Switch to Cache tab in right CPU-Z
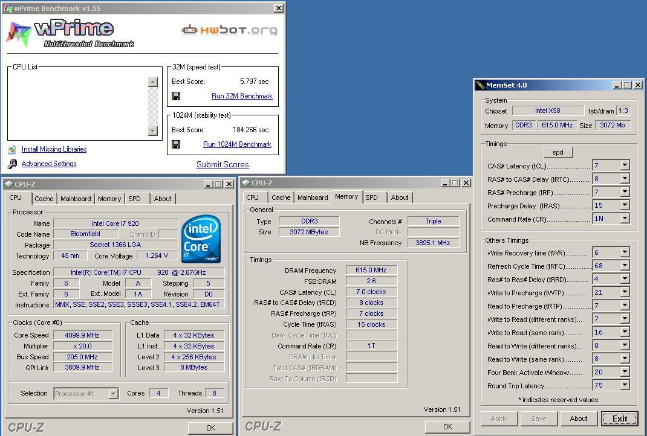This screenshot has height=436, width=647. (x=281, y=197)
